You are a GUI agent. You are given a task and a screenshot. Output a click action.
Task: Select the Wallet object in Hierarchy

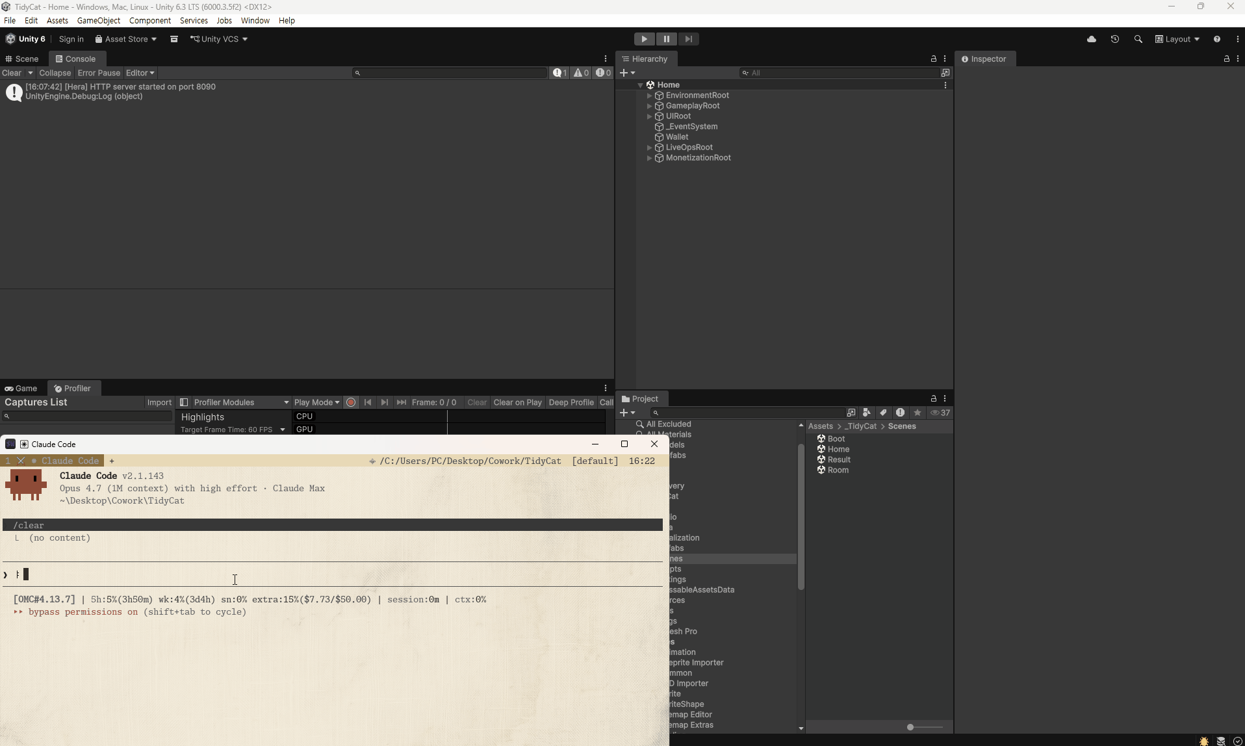point(676,137)
